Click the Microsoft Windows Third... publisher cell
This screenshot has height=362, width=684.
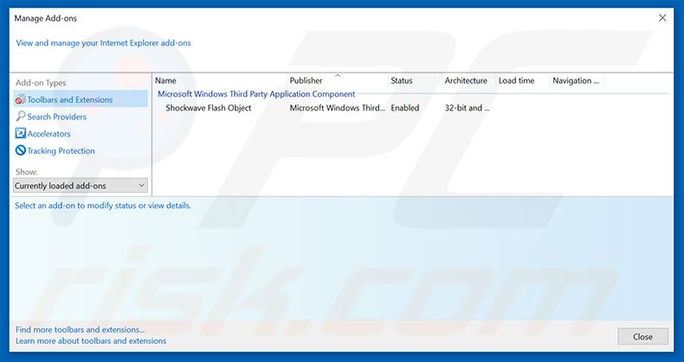tap(337, 108)
